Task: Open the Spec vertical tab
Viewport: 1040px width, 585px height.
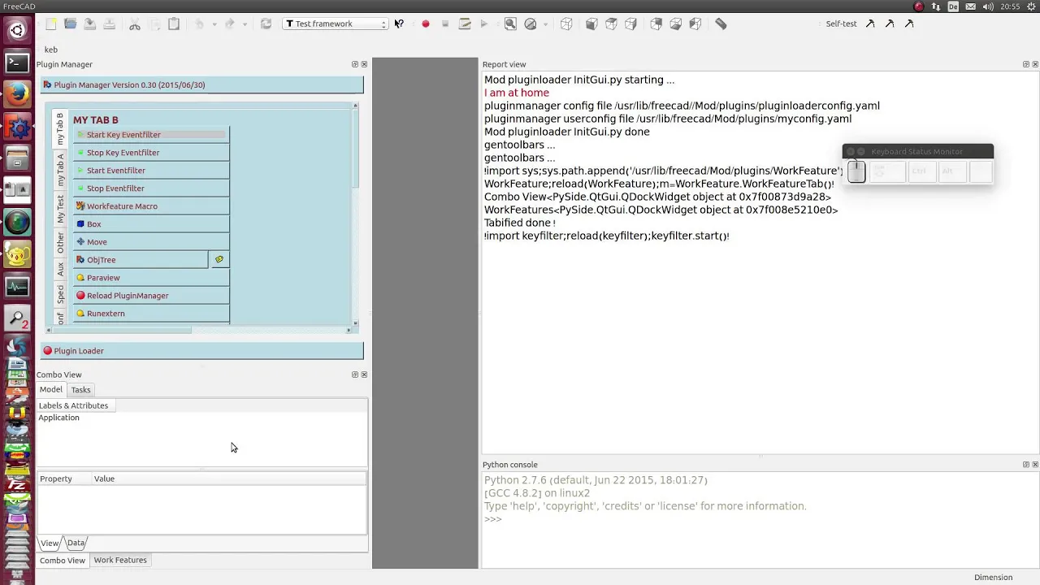Action: (59, 294)
